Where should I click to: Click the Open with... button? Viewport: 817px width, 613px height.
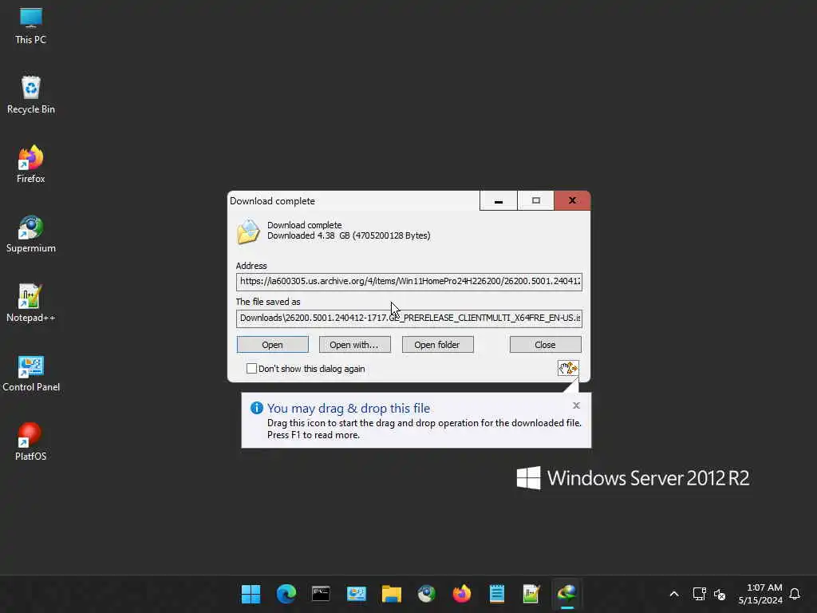[x=354, y=345]
